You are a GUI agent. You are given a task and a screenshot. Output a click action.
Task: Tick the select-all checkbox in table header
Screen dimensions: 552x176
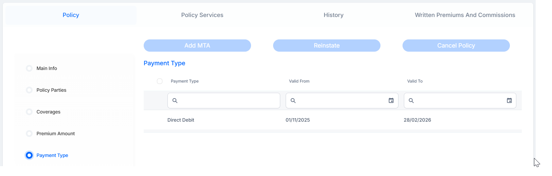tap(160, 81)
